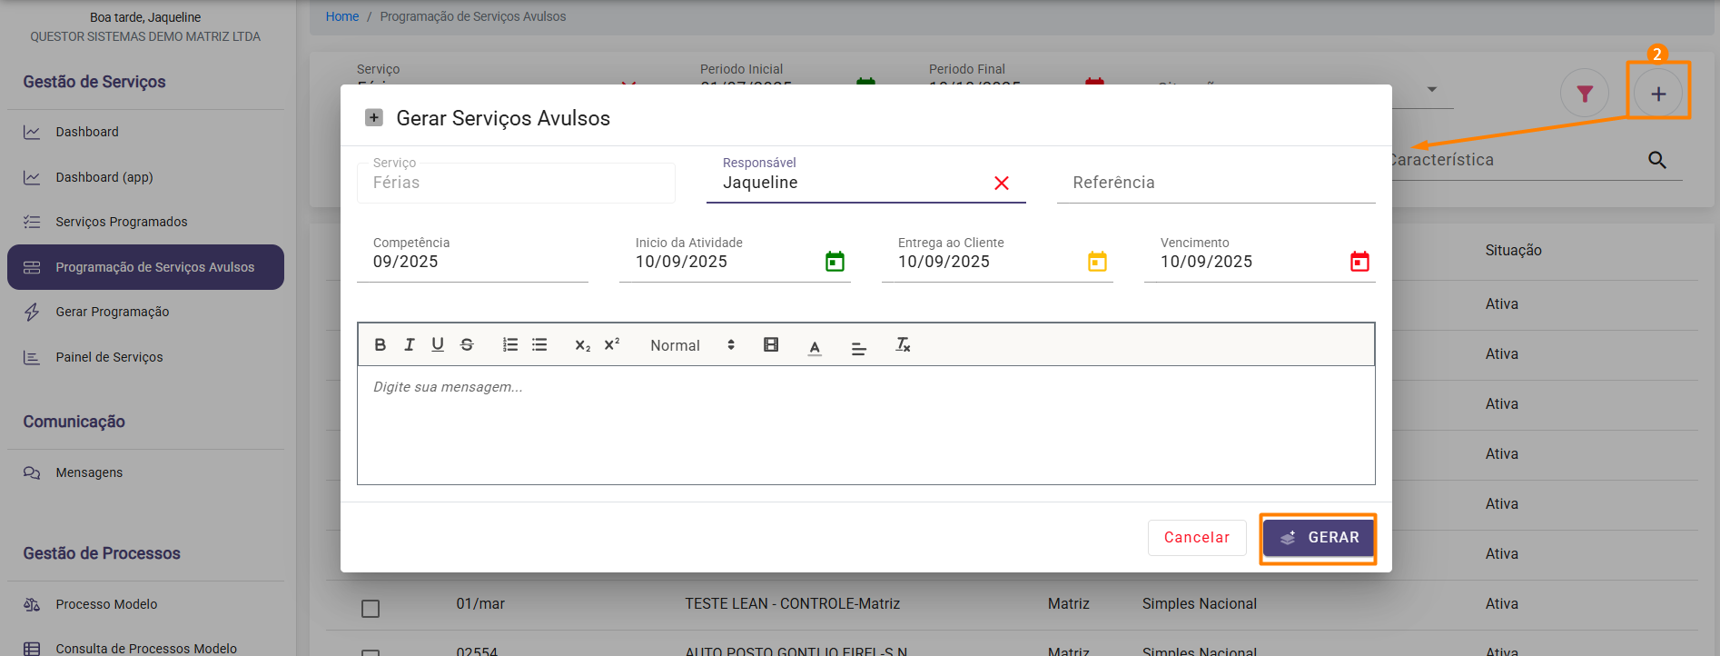Toggle underline formatting
1720x656 pixels.
tap(438, 345)
